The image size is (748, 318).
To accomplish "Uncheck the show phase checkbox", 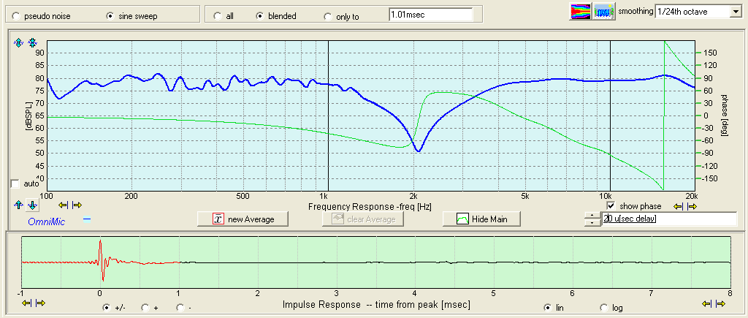I will coord(612,206).
